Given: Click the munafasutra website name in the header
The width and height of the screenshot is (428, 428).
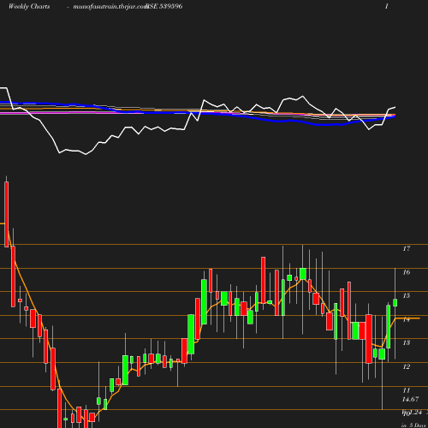Looking at the screenshot, I should pyautogui.click(x=110, y=7).
